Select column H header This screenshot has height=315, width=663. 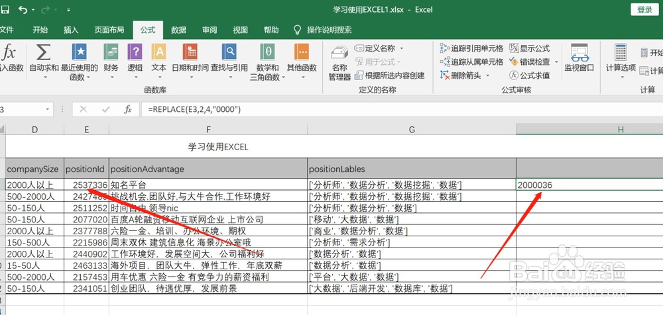(589, 130)
